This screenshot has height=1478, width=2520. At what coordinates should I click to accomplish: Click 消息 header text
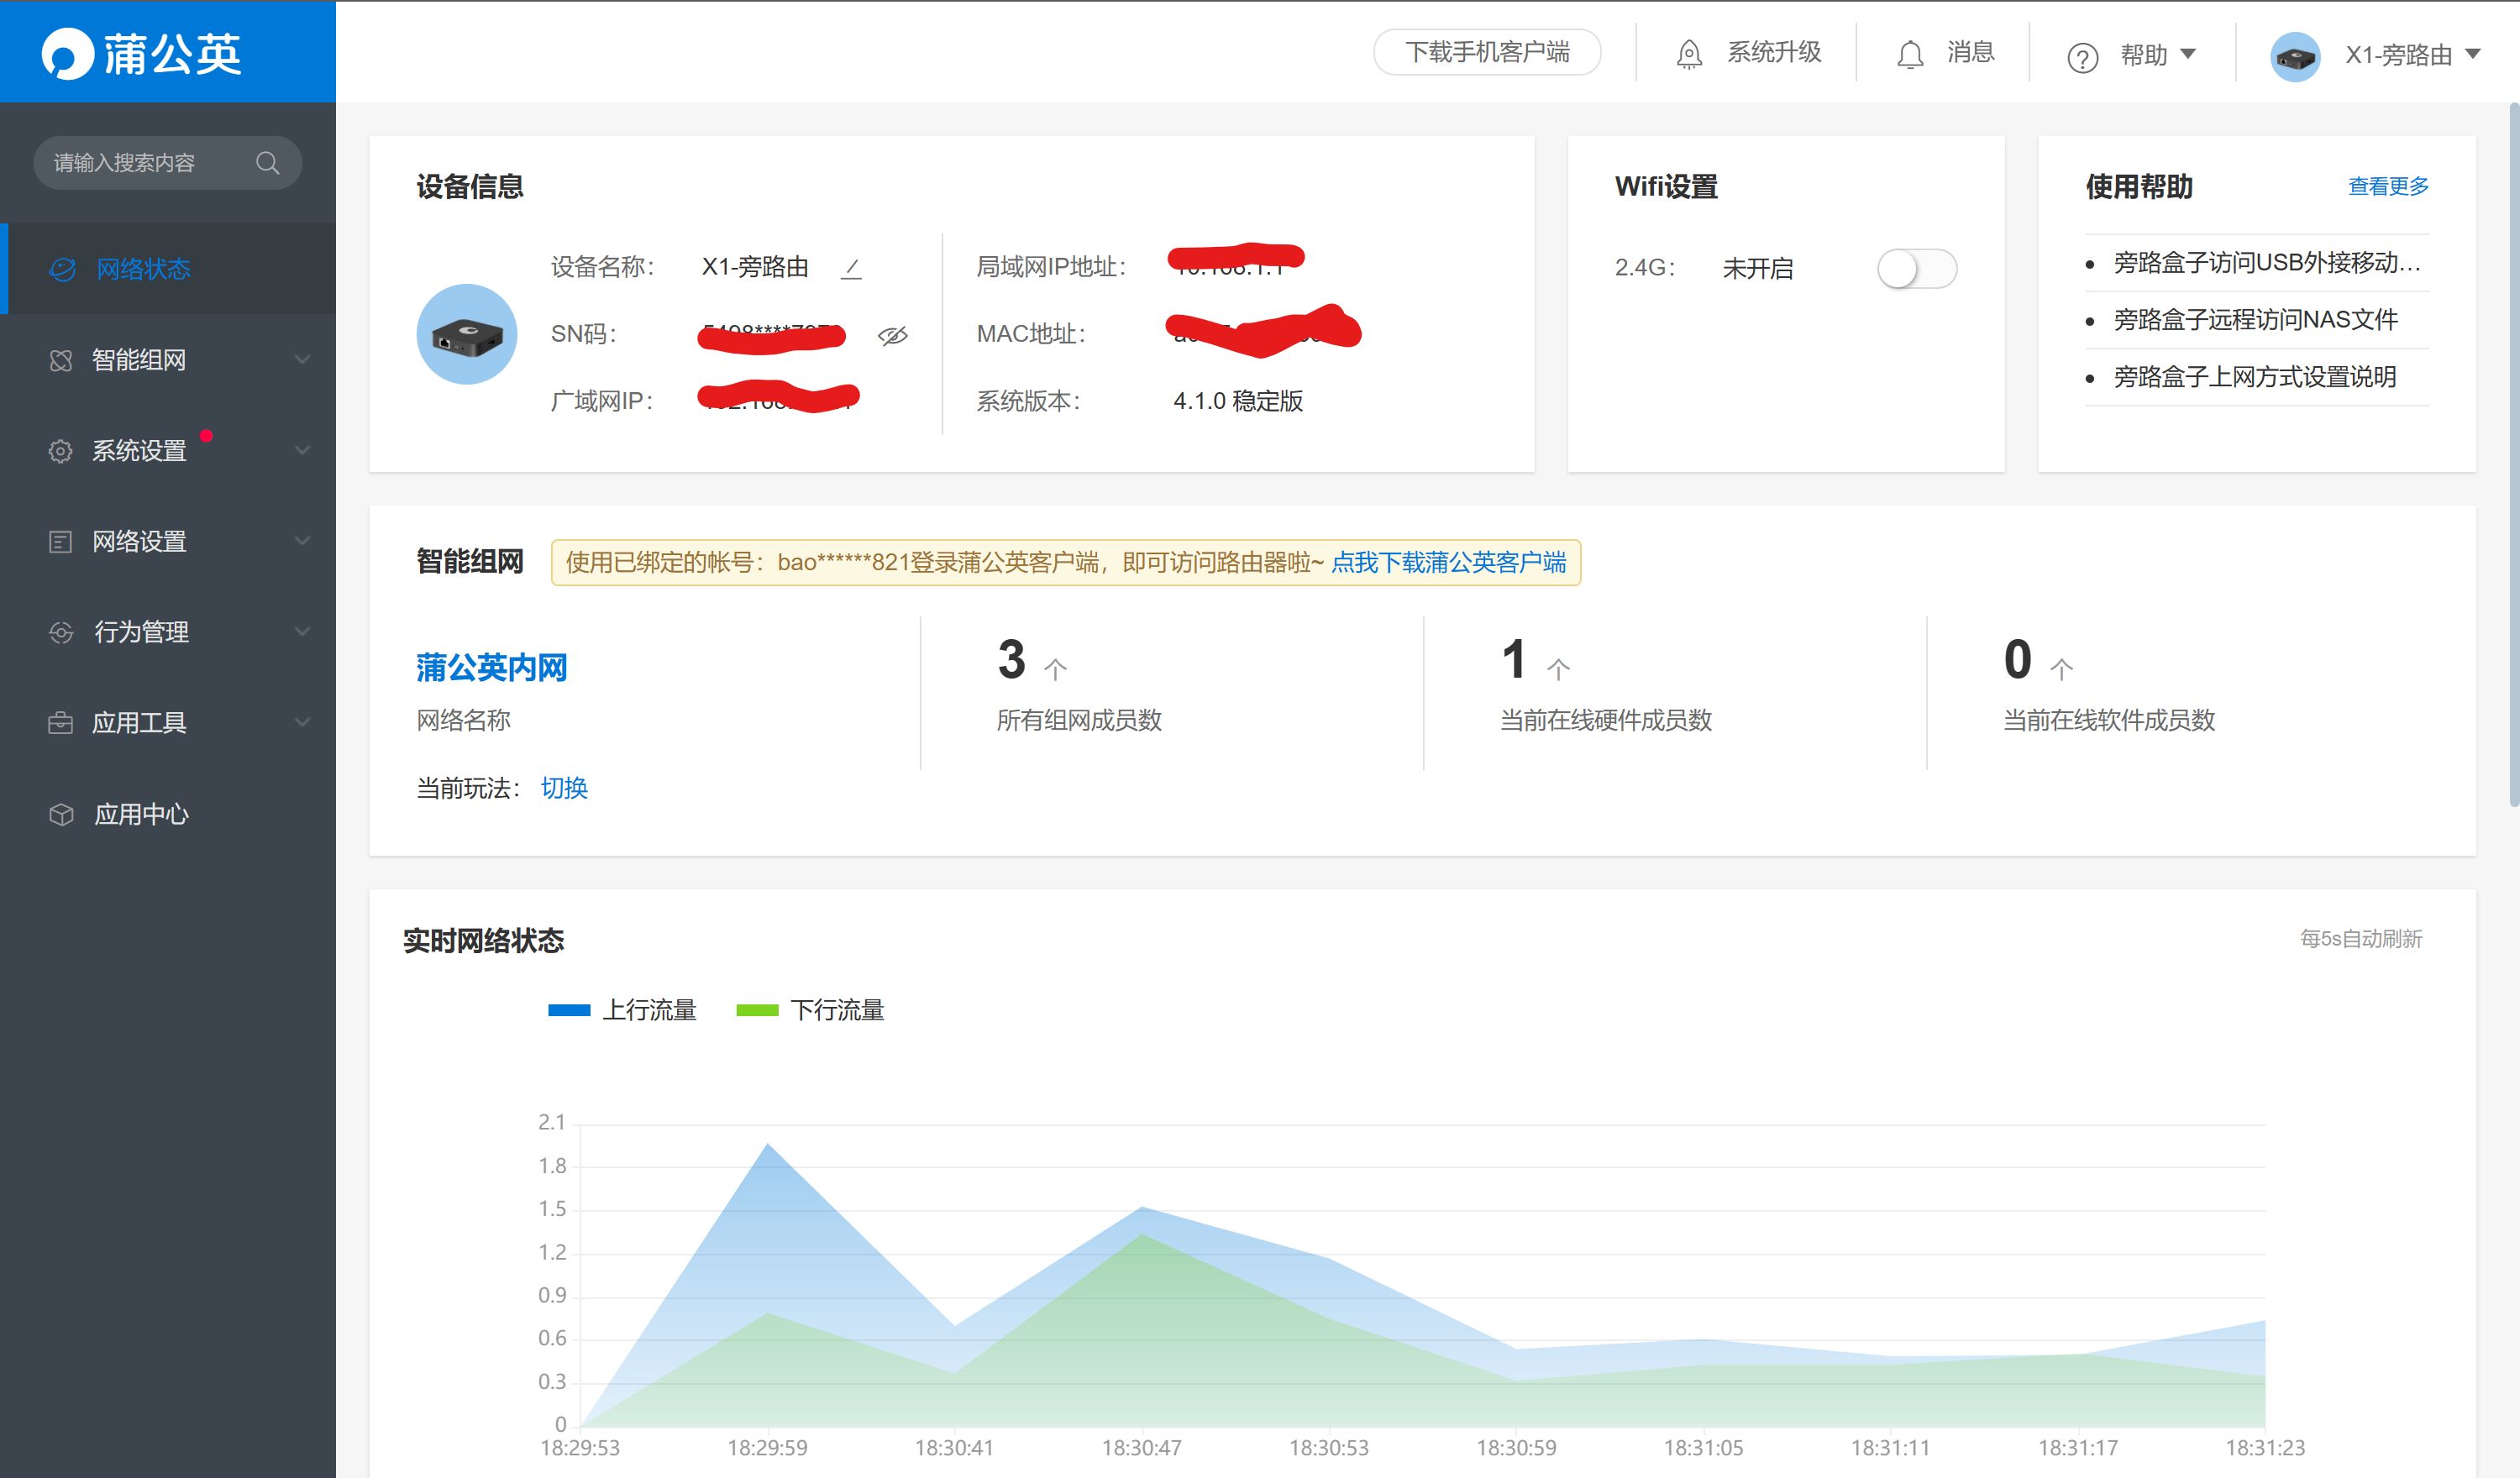click(x=1970, y=52)
